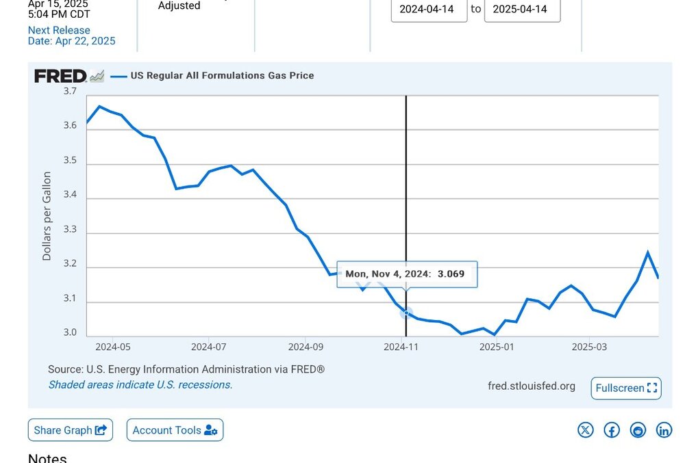Click the 2024-09 x-axis label
Image resolution: width=685 pixels, height=463 pixels.
[x=306, y=347]
